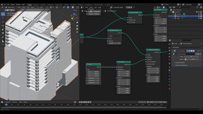This screenshot has height=114, width=203.
Task: Click the Properties editor search field
Action: (x=185, y=40)
